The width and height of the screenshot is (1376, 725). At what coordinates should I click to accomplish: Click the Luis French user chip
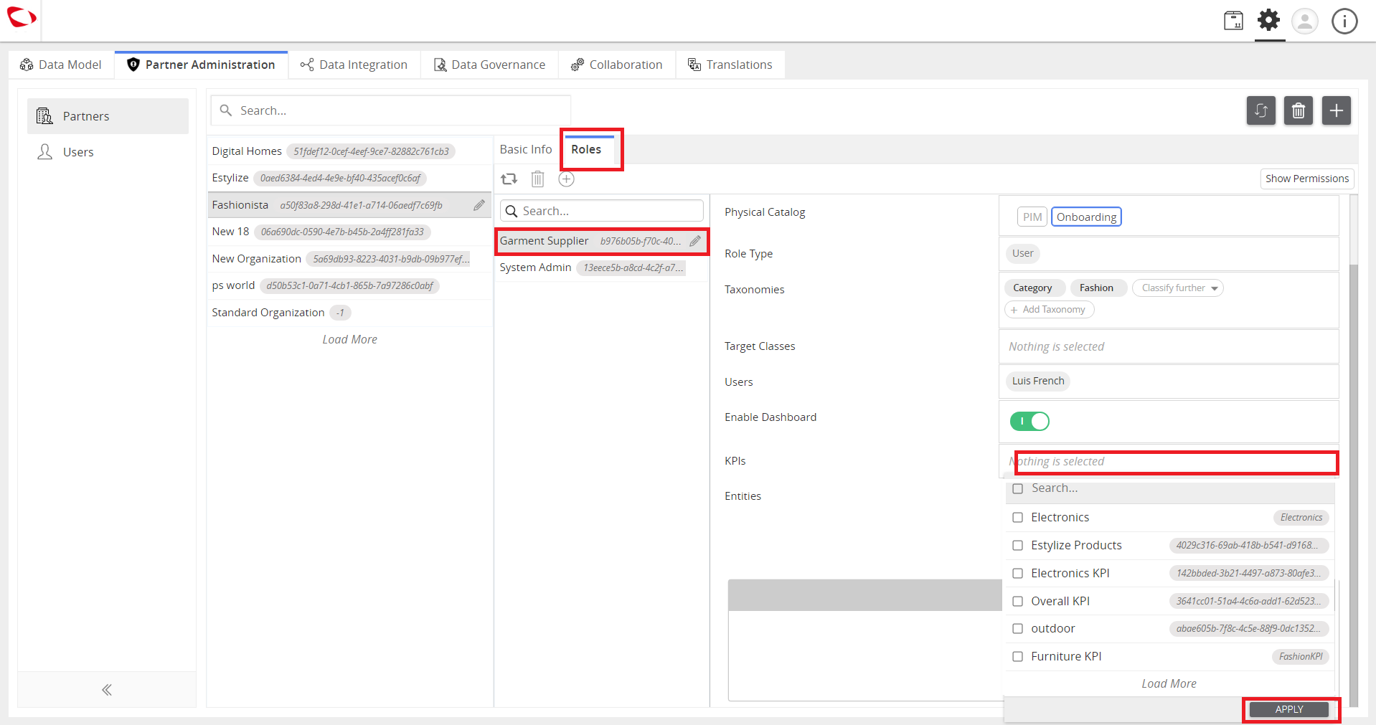point(1038,381)
